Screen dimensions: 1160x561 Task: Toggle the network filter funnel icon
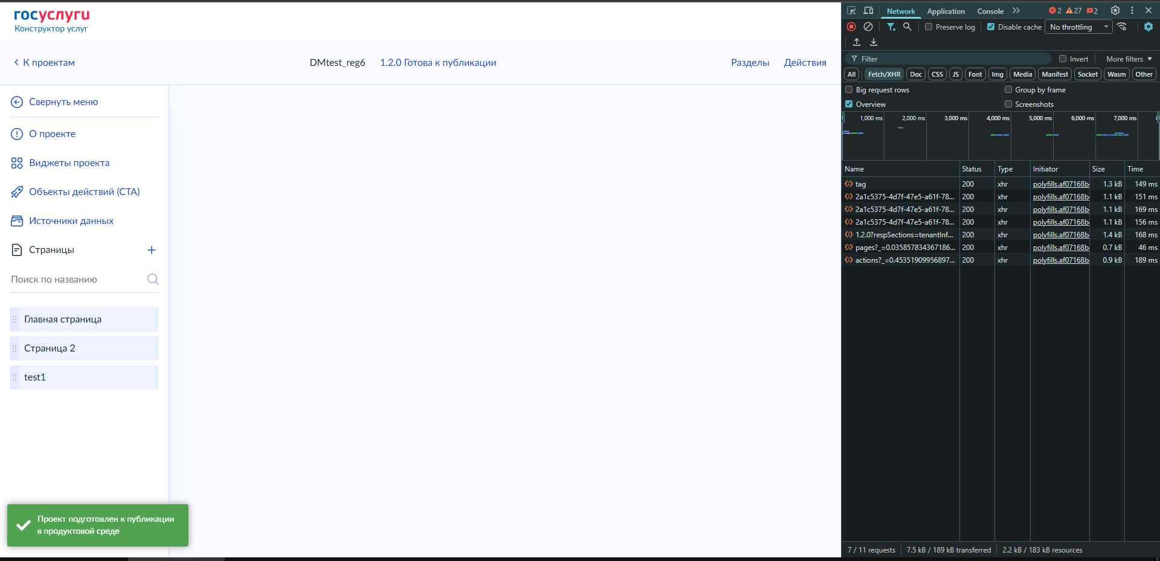[891, 27]
